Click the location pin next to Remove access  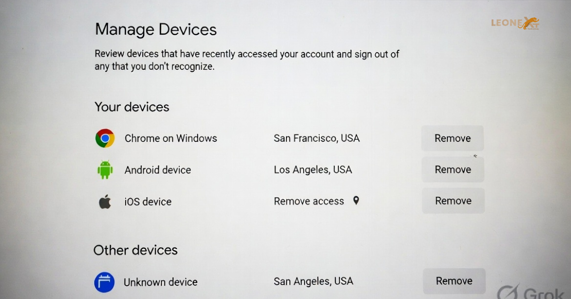[x=356, y=201]
